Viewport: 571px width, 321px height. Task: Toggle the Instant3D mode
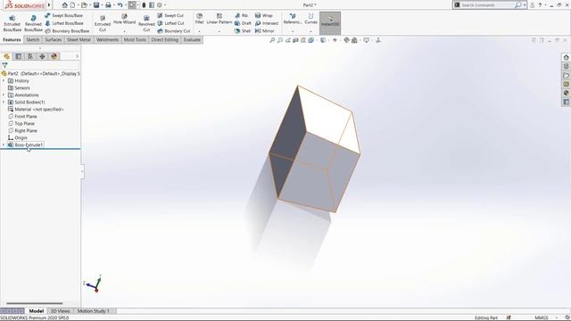coord(330,22)
